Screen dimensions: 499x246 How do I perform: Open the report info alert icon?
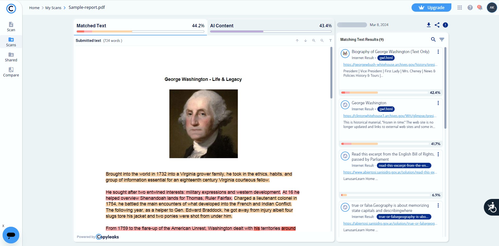pos(445,25)
